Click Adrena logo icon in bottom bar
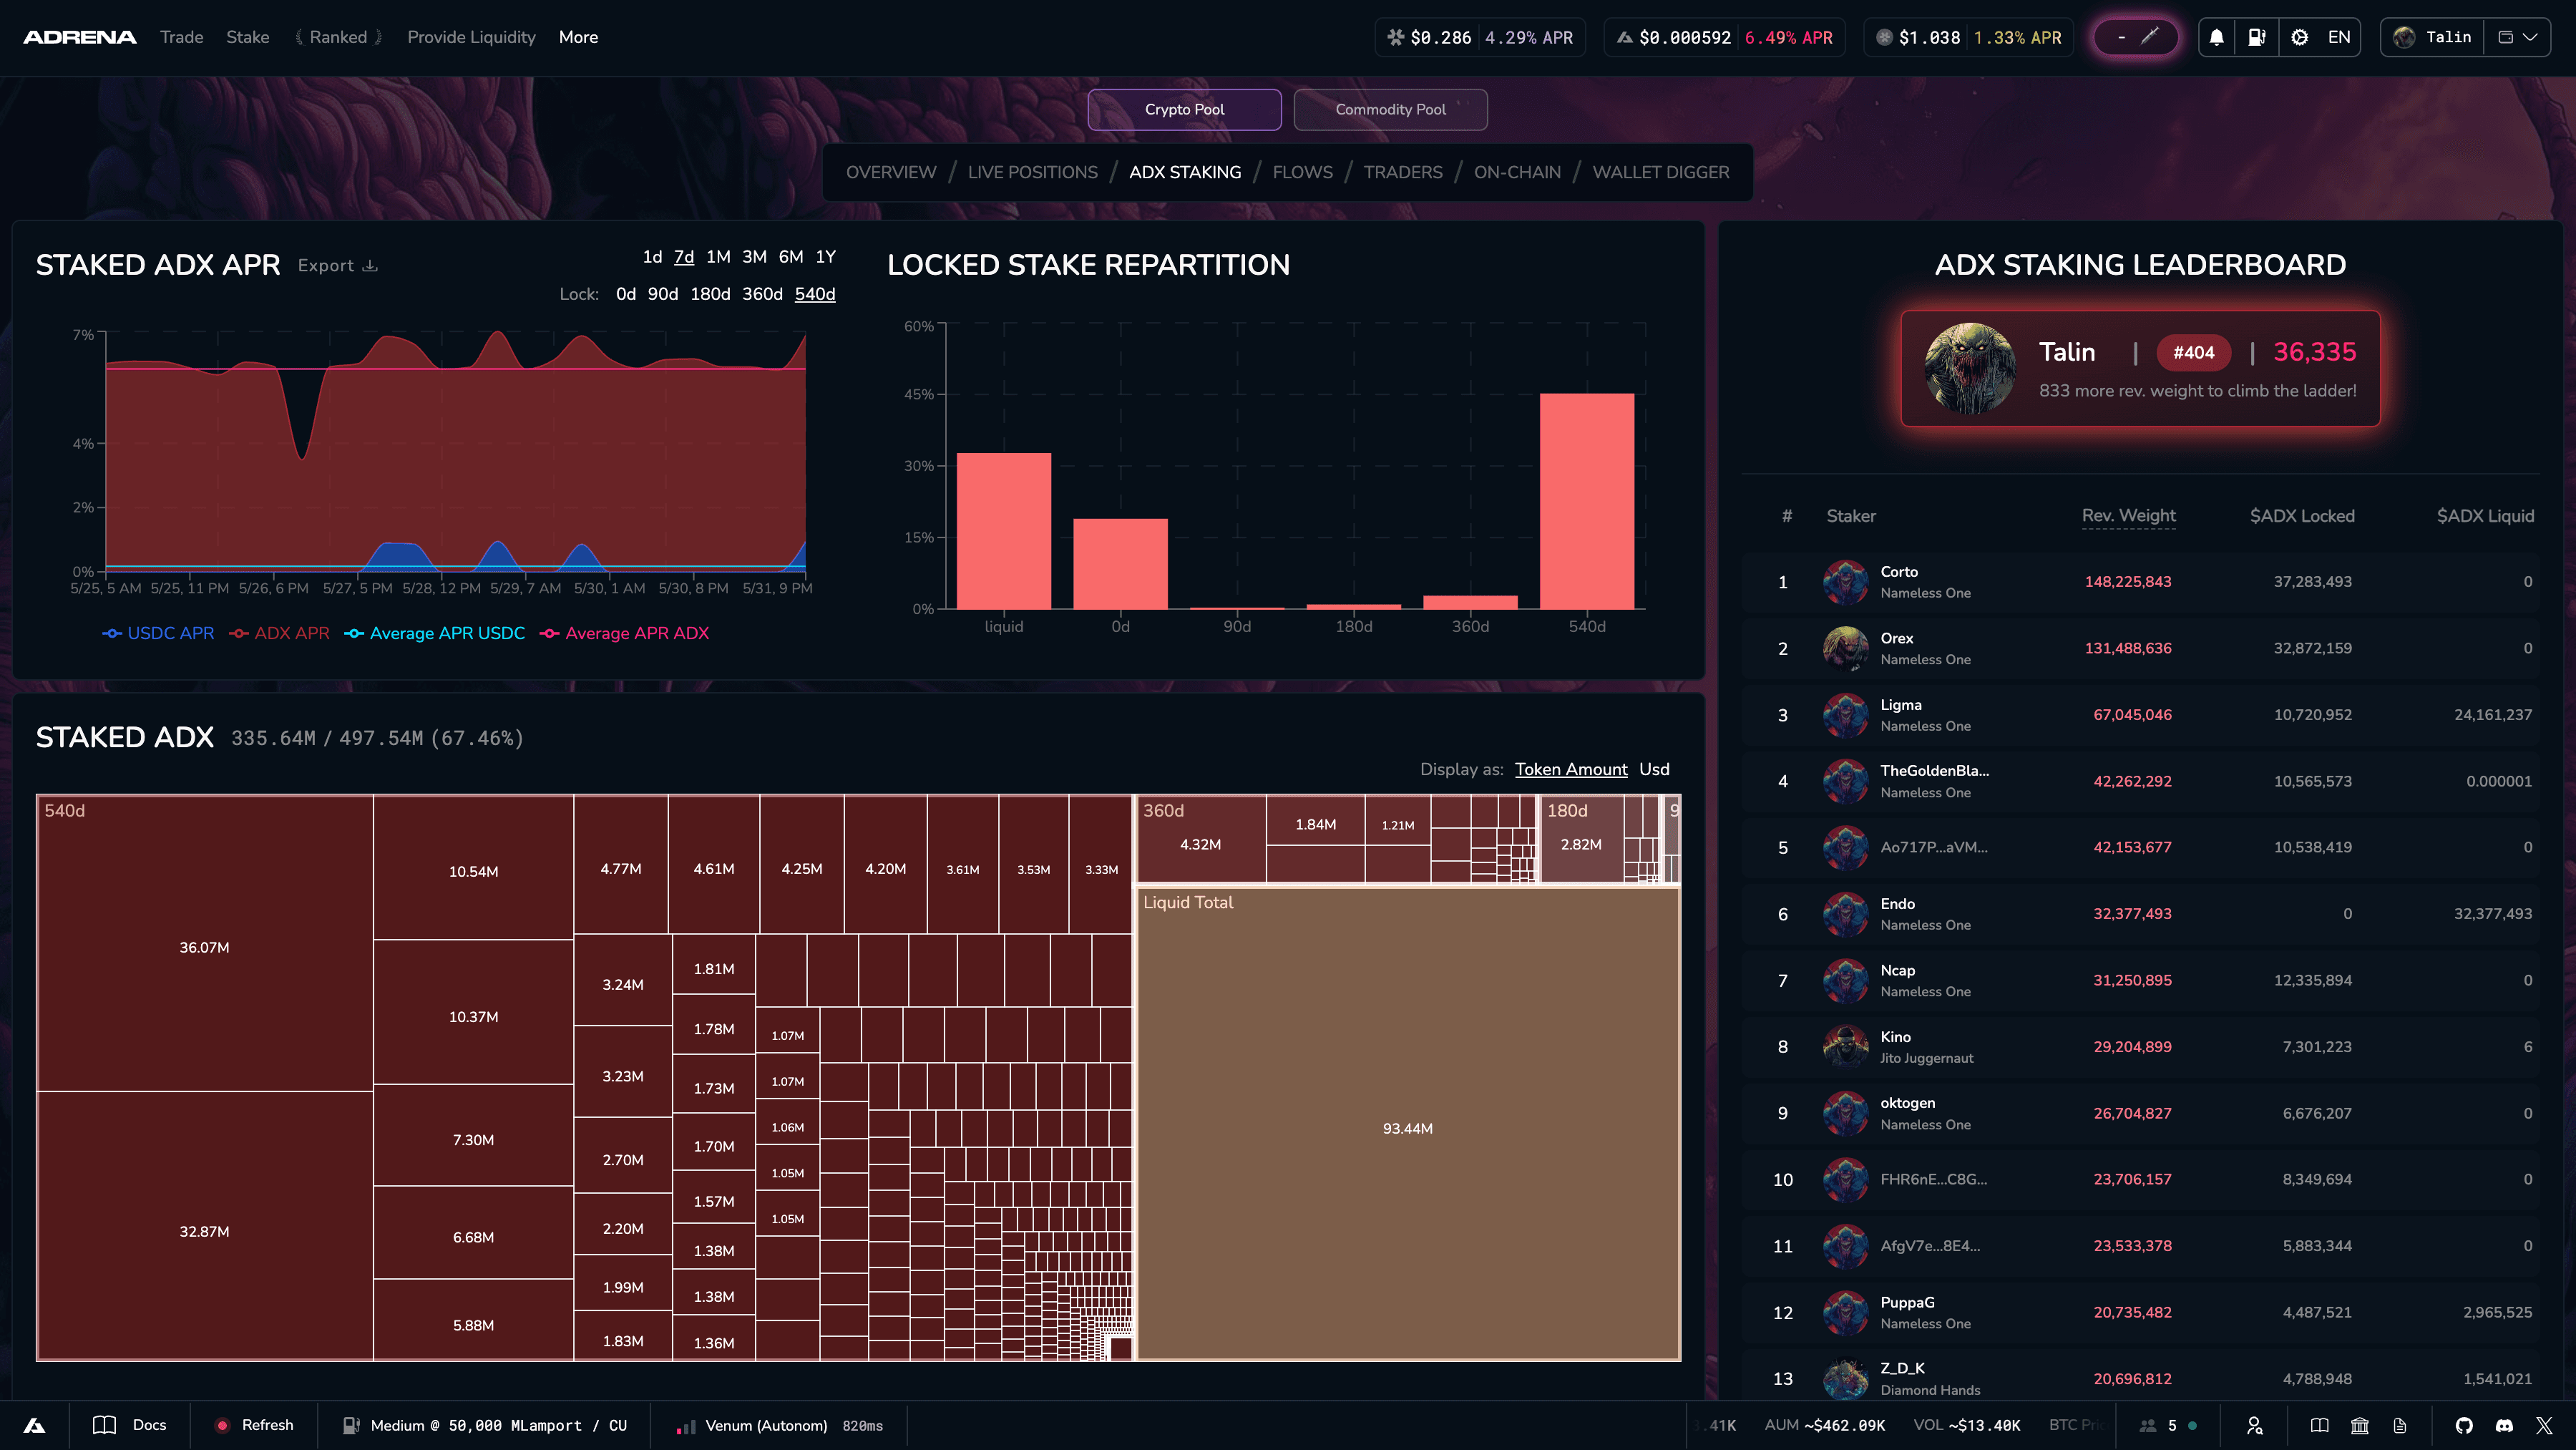 click(x=34, y=1425)
